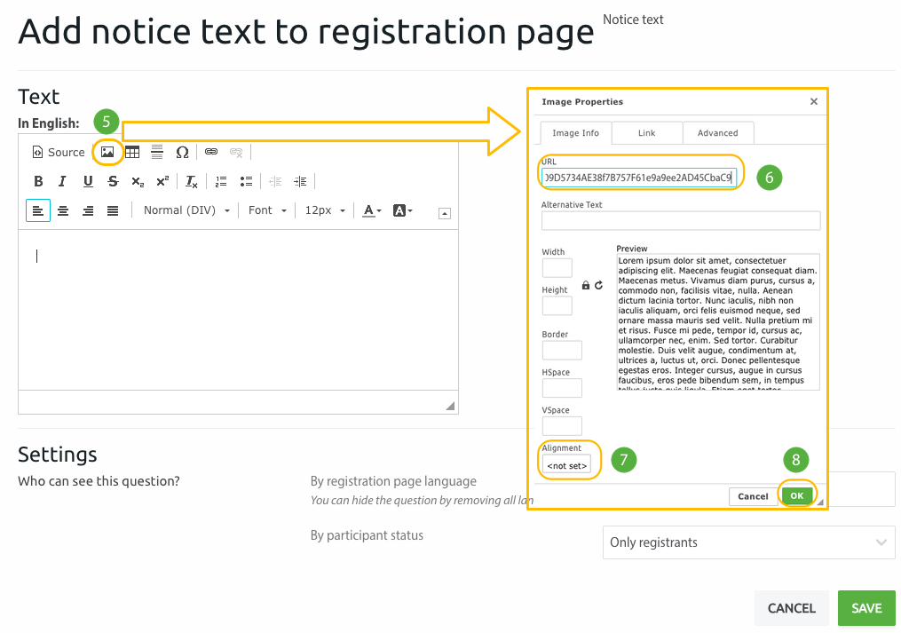Toggle subscript formatting
The width and height of the screenshot is (901, 633).
tap(138, 180)
